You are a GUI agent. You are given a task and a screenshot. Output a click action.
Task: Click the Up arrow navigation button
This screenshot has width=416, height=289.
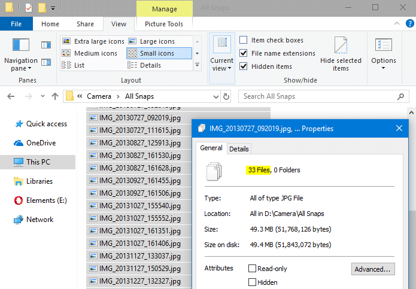pyautogui.click(x=55, y=96)
